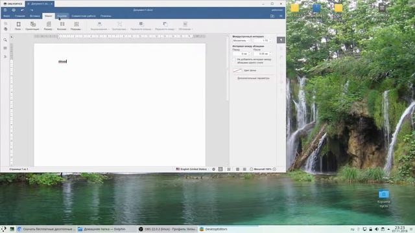Click the spacing Перед (before) field
The height and width of the screenshot is (233, 415).
(241, 54)
